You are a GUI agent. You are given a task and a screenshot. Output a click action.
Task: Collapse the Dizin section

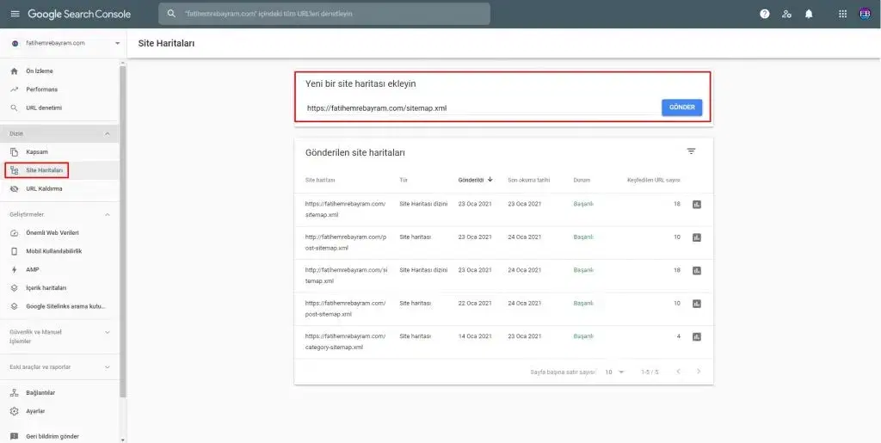(108, 133)
